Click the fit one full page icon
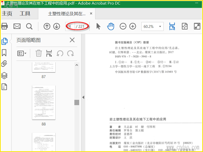The width and height of the screenshot is (203, 152). tap(185, 26)
